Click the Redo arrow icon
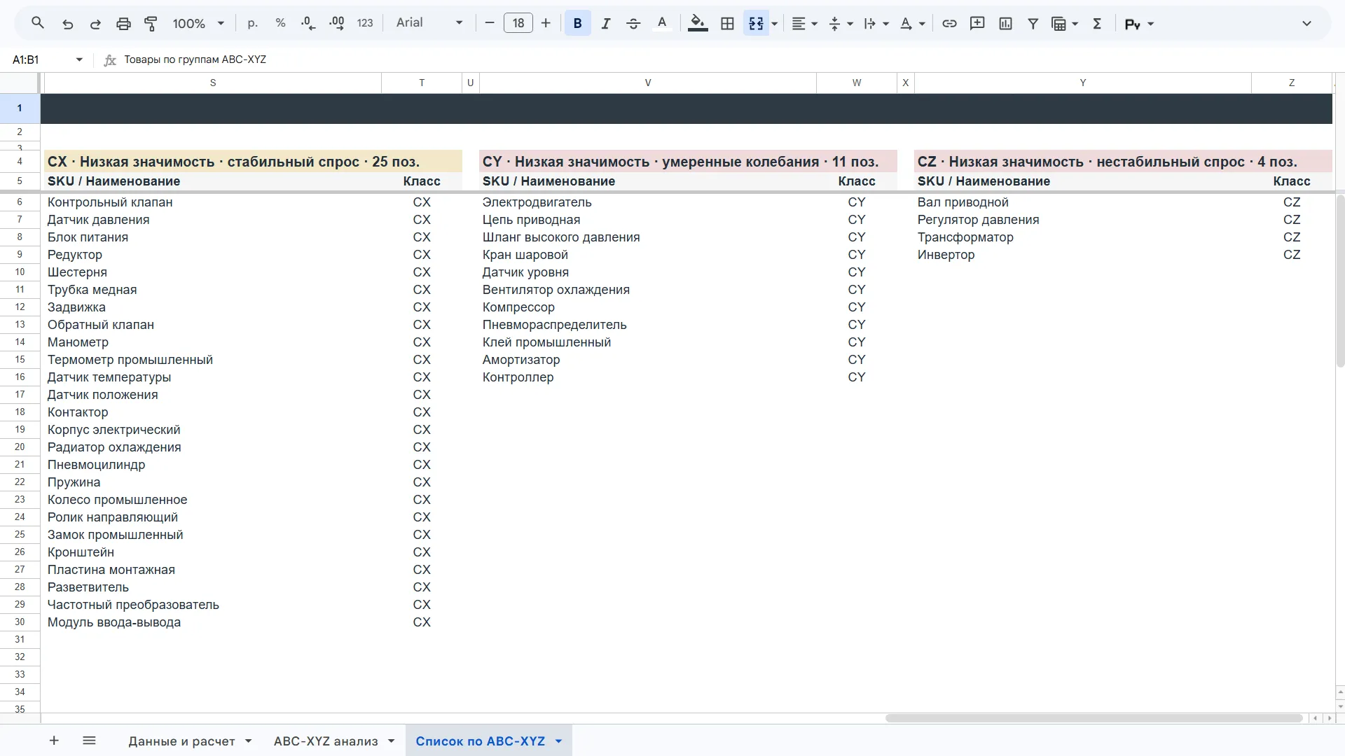 (95, 24)
